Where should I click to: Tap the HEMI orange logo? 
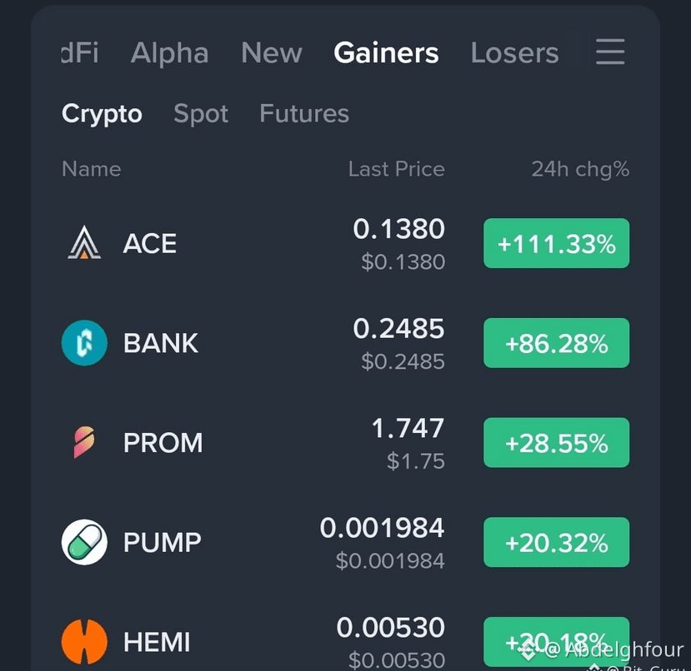pyautogui.click(x=84, y=642)
